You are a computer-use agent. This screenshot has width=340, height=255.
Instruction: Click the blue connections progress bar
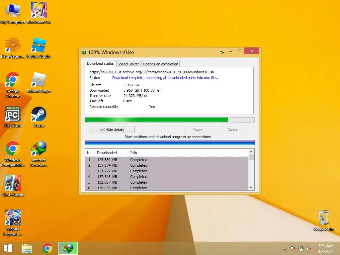coord(170,142)
